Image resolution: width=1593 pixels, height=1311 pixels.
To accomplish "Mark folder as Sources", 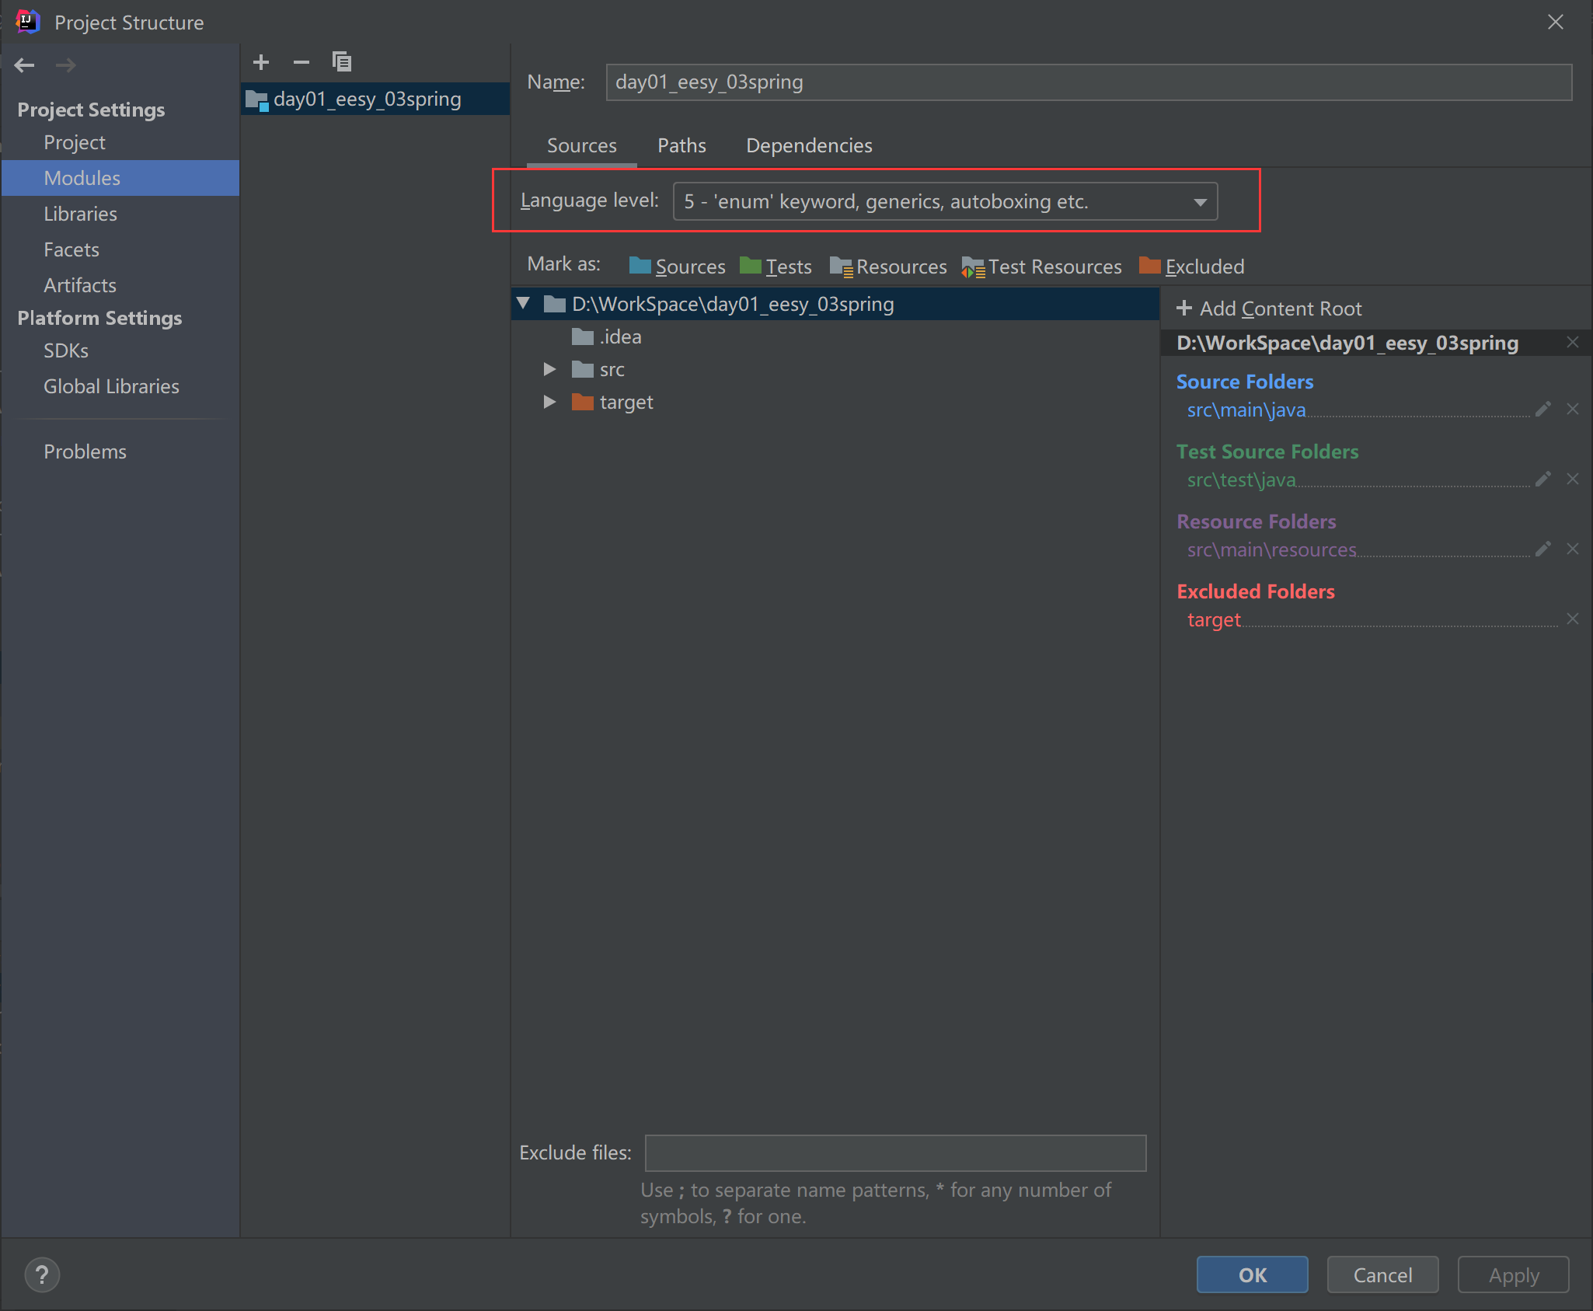I will point(677,267).
